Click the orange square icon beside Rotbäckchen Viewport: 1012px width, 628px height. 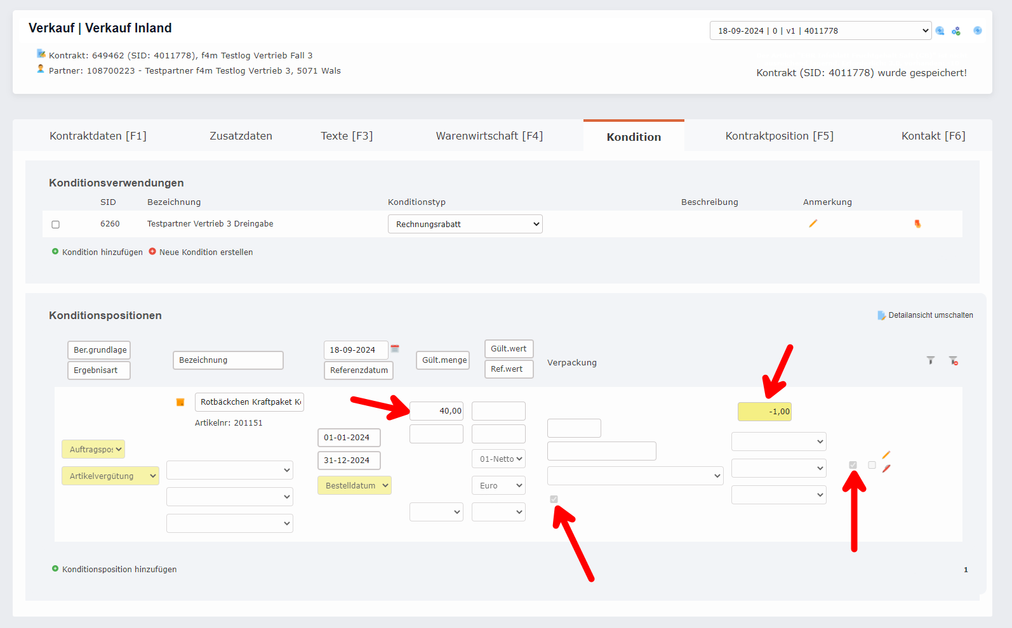pos(180,402)
